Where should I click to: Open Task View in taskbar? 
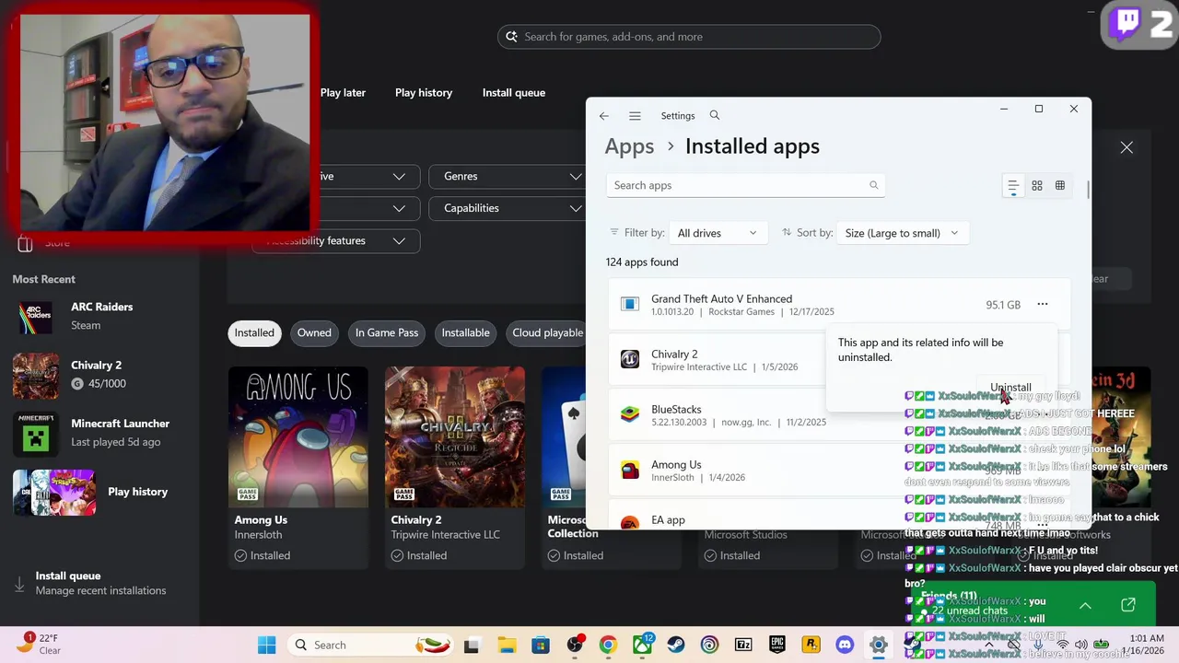click(x=472, y=645)
